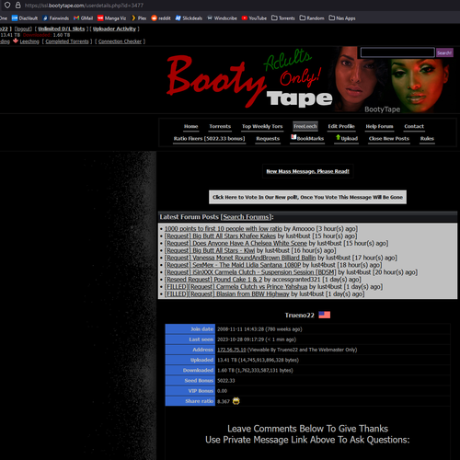
Task: Click the padlock site security icon
Action: [x=18, y=6]
